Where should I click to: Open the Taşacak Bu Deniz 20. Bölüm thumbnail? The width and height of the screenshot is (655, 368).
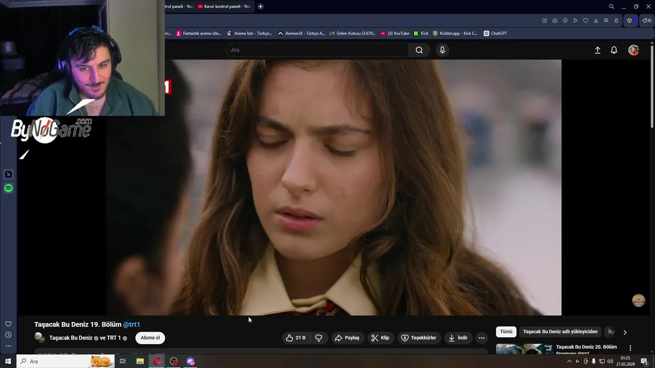(x=523, y=349)
